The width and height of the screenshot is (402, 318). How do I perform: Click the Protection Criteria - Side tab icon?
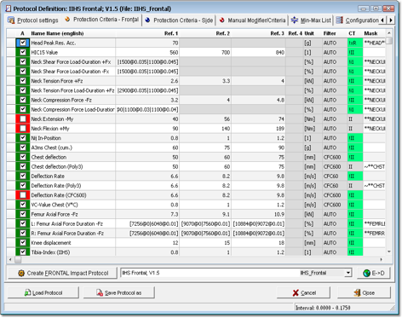point(147,20)
